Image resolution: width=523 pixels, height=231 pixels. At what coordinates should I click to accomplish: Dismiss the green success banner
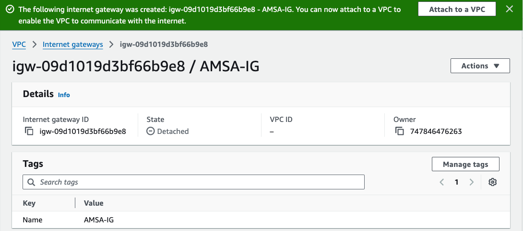(x=510, y=9)
